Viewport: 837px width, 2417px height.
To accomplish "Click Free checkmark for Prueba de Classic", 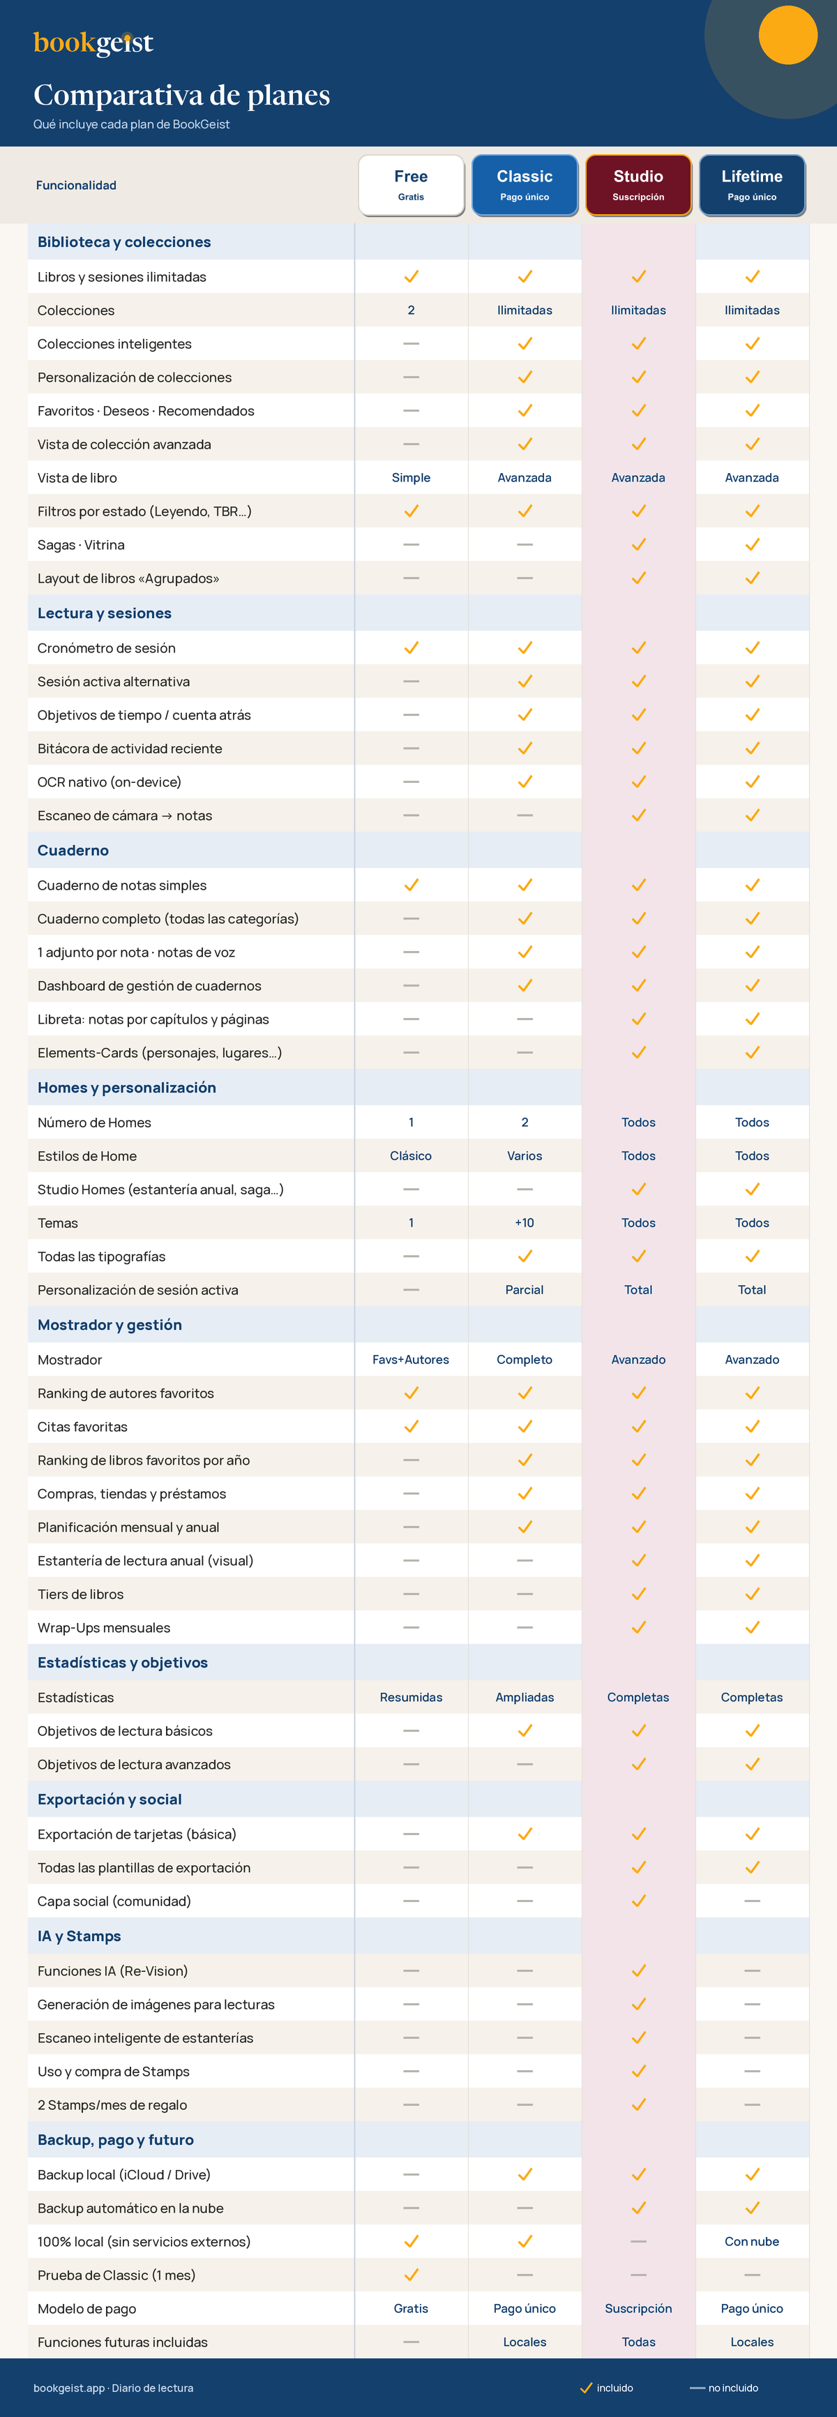I will coord(411,2275).
